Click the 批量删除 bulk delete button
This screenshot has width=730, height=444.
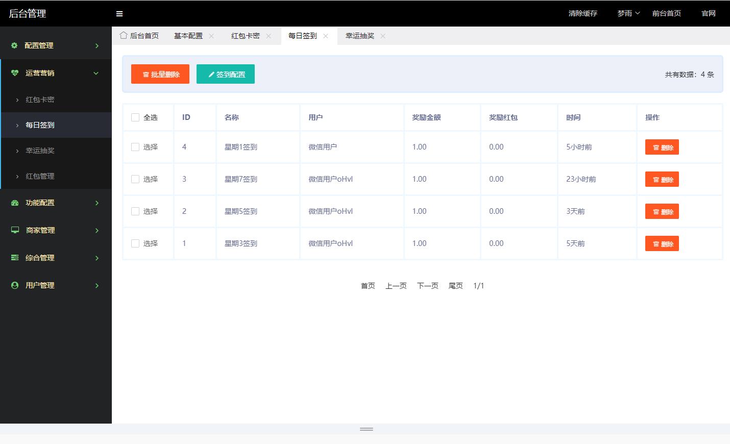coord(160,74)
